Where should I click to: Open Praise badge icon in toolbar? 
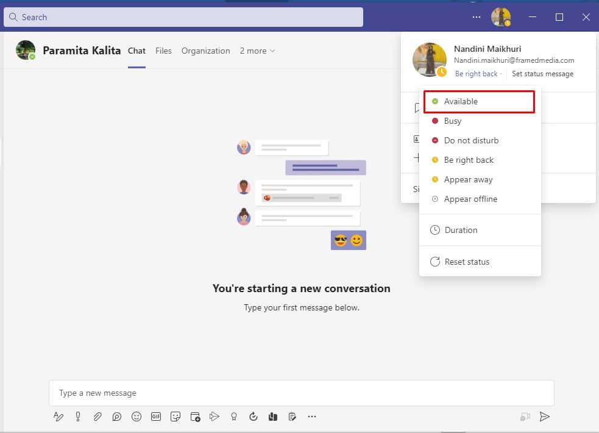(x=233, y=417)
